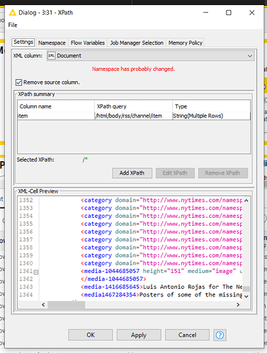Collapse the fold marker at line 1361

[x=36, y=272]
